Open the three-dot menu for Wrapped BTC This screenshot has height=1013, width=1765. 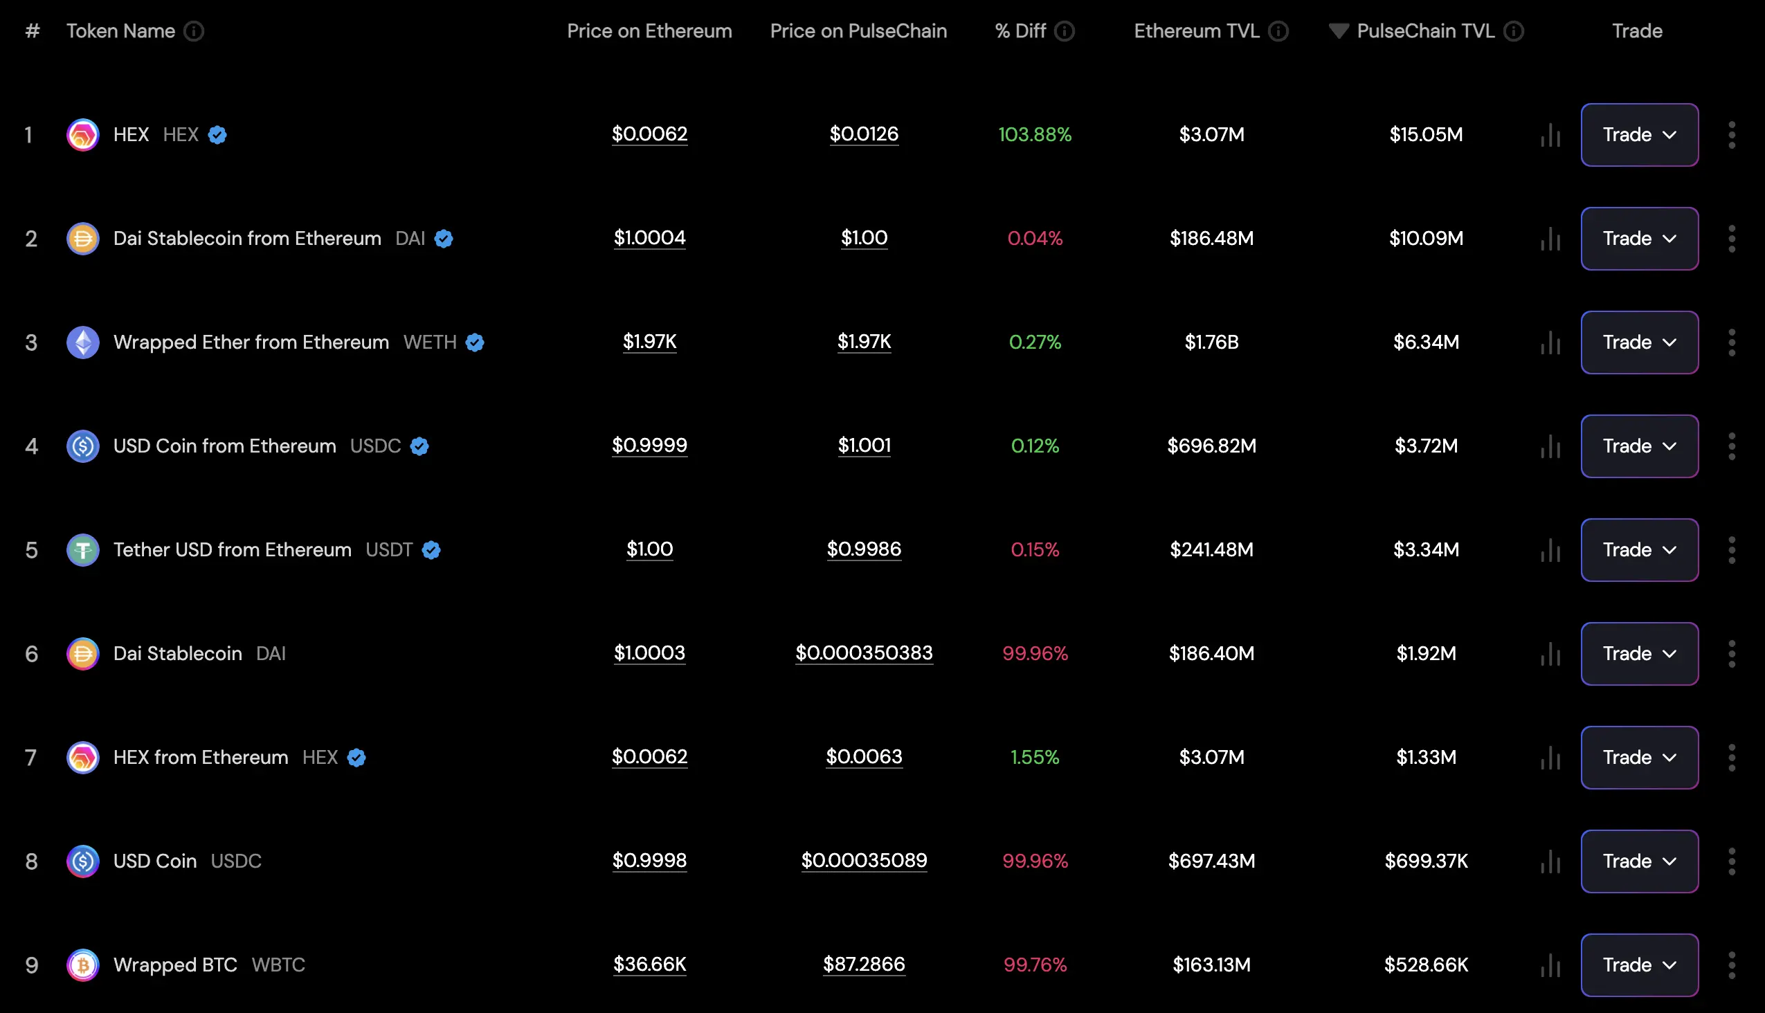click(x=1732, y=965)
